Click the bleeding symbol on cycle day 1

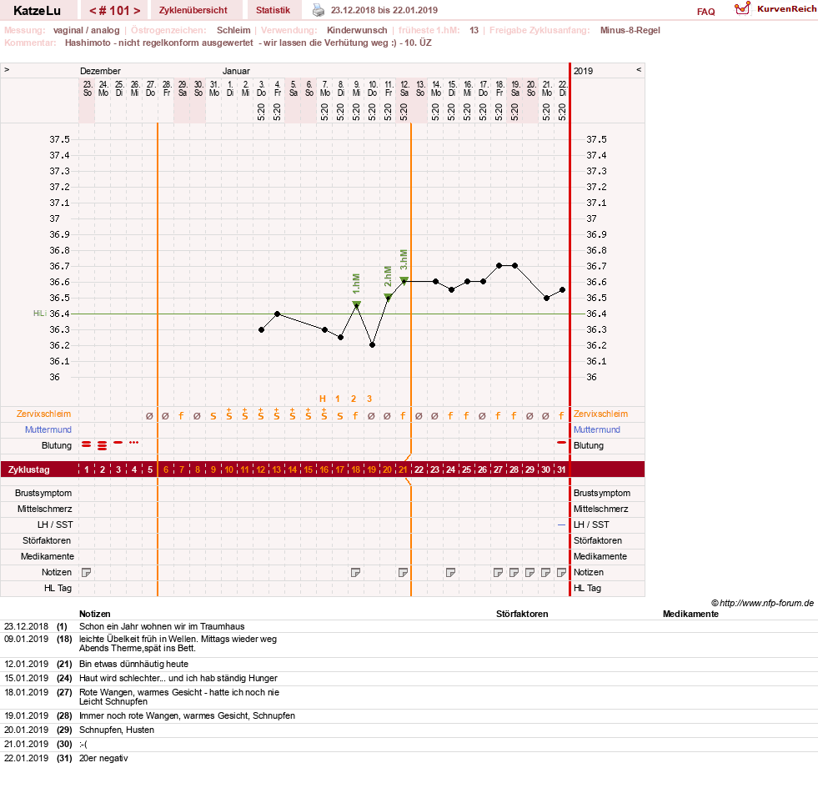coord(87,444)
